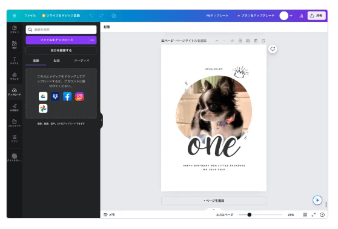This screenshot has width=338, height=229.
Task: Focus the media search field
Action: coord(61,30)
